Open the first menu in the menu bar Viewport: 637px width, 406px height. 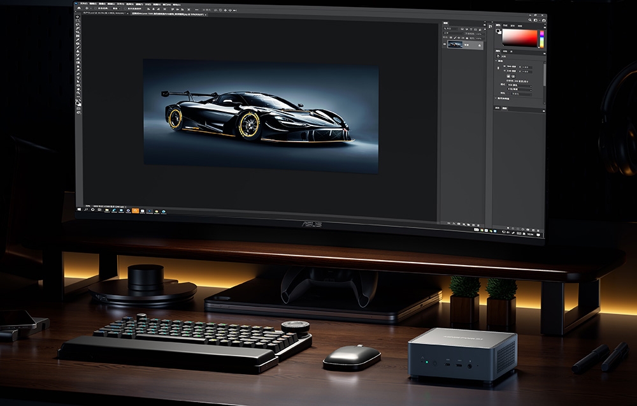click(x=83, y=3)
